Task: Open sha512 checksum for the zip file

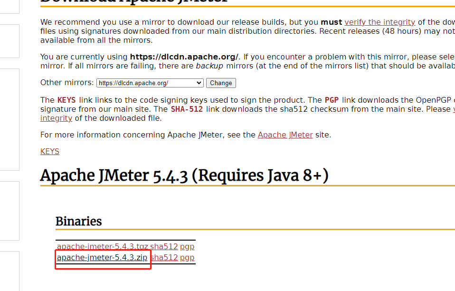Action: [164, 258]
